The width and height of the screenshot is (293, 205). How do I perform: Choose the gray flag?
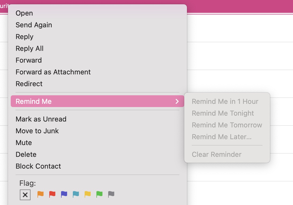111,194
